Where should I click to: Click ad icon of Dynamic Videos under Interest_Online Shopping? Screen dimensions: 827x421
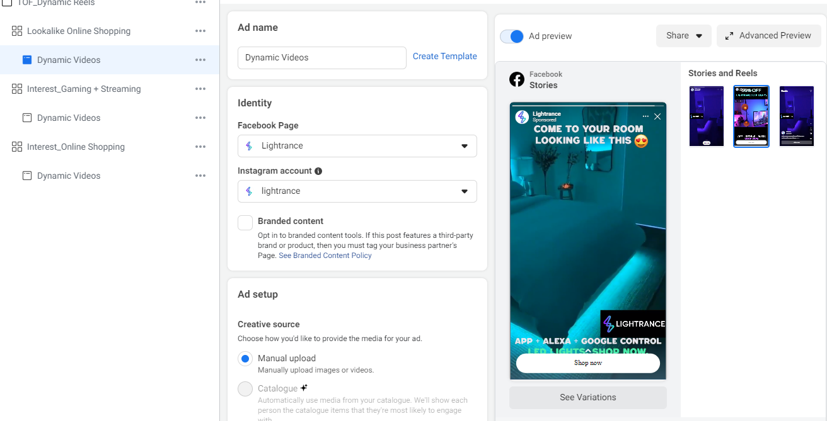click(x=27, y=176)
